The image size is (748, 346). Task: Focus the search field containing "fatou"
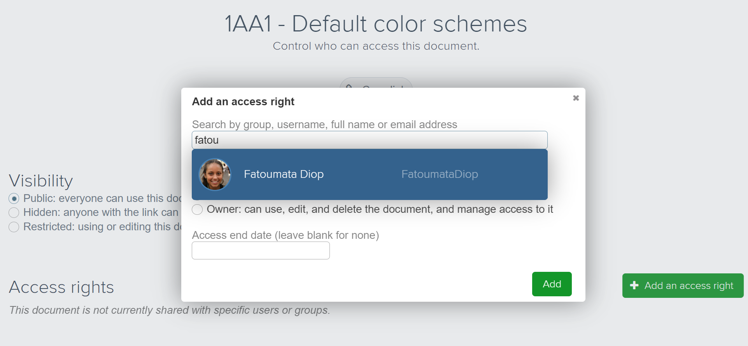pos(369,140)
